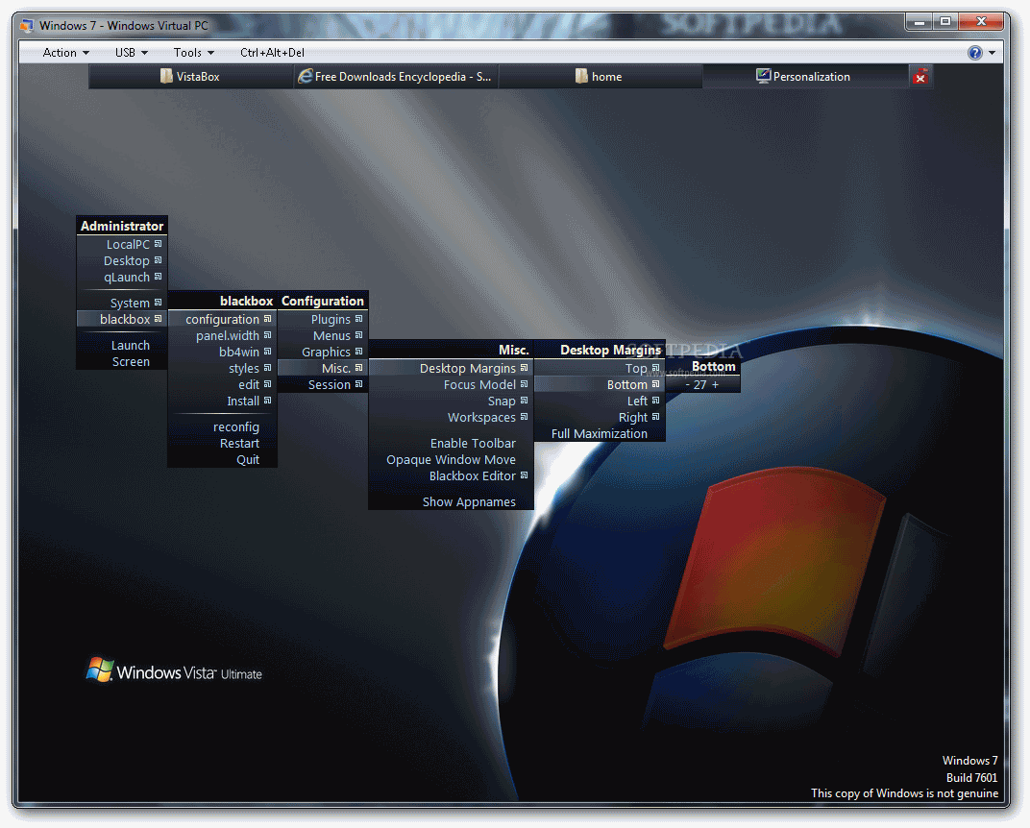Click the Bottom margin value 27
The height and width of the screenshot is (828, 1030).
coord(700,385)
